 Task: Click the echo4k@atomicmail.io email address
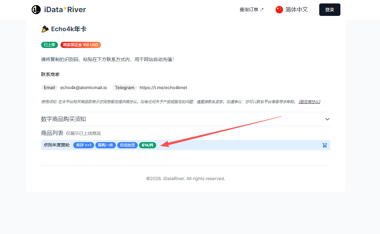84,88
